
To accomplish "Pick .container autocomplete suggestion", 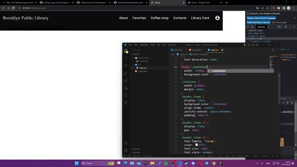I will [x=240, y=71].
